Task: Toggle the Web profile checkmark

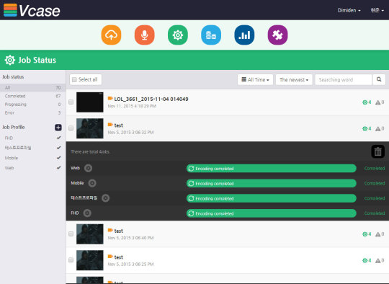Action: [58, 167]
